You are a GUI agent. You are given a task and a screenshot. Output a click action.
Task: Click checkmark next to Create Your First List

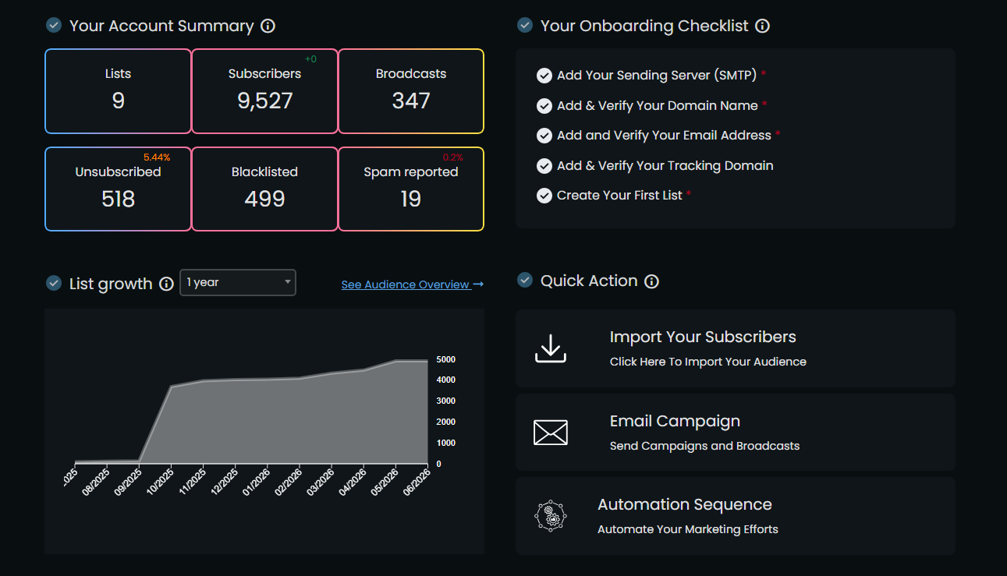(544, 196)
